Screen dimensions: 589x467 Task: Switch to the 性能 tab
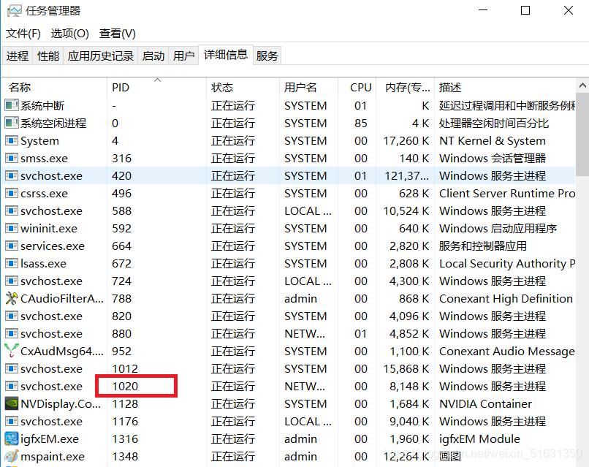[x=48, y=56]
